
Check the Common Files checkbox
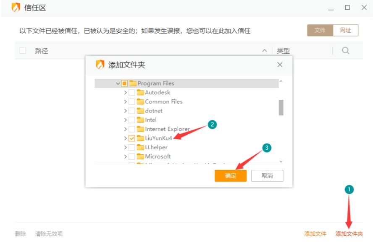132,101
